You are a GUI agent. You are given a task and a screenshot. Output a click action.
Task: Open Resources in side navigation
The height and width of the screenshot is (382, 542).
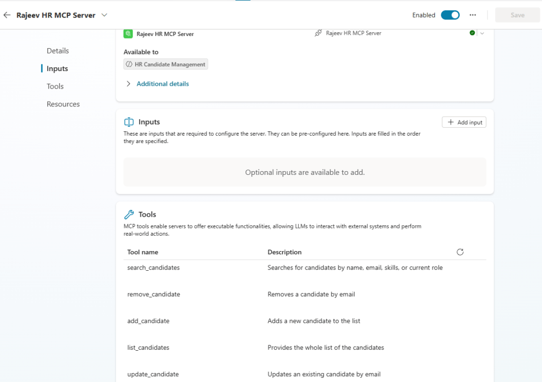tap(63, 104)
